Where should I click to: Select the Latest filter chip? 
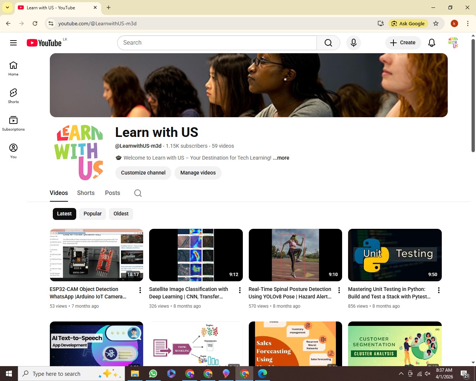(64, 214)
